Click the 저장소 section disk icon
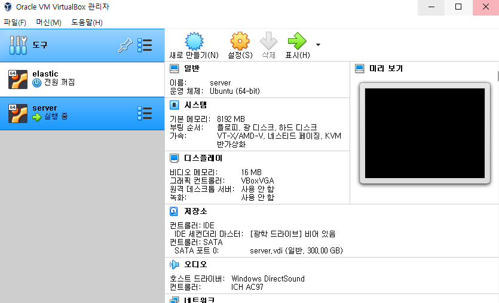The image size is (499, 303). [174, 212]
